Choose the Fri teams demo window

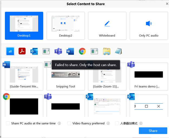click(x=148, y=77)
